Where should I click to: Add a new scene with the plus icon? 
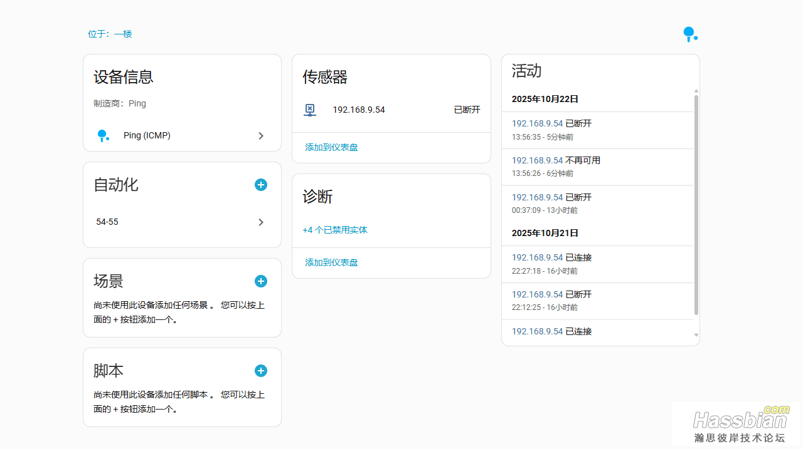tap(261, 281)
